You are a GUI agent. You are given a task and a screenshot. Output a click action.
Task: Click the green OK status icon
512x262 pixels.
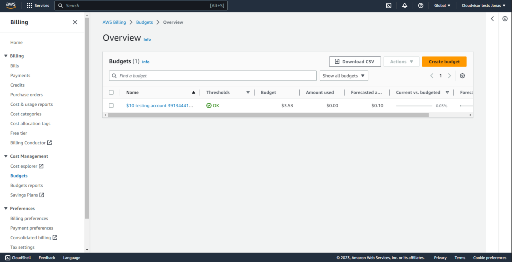(x=209, y=106)
